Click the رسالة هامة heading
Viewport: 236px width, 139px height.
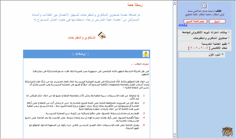point(135,5)
